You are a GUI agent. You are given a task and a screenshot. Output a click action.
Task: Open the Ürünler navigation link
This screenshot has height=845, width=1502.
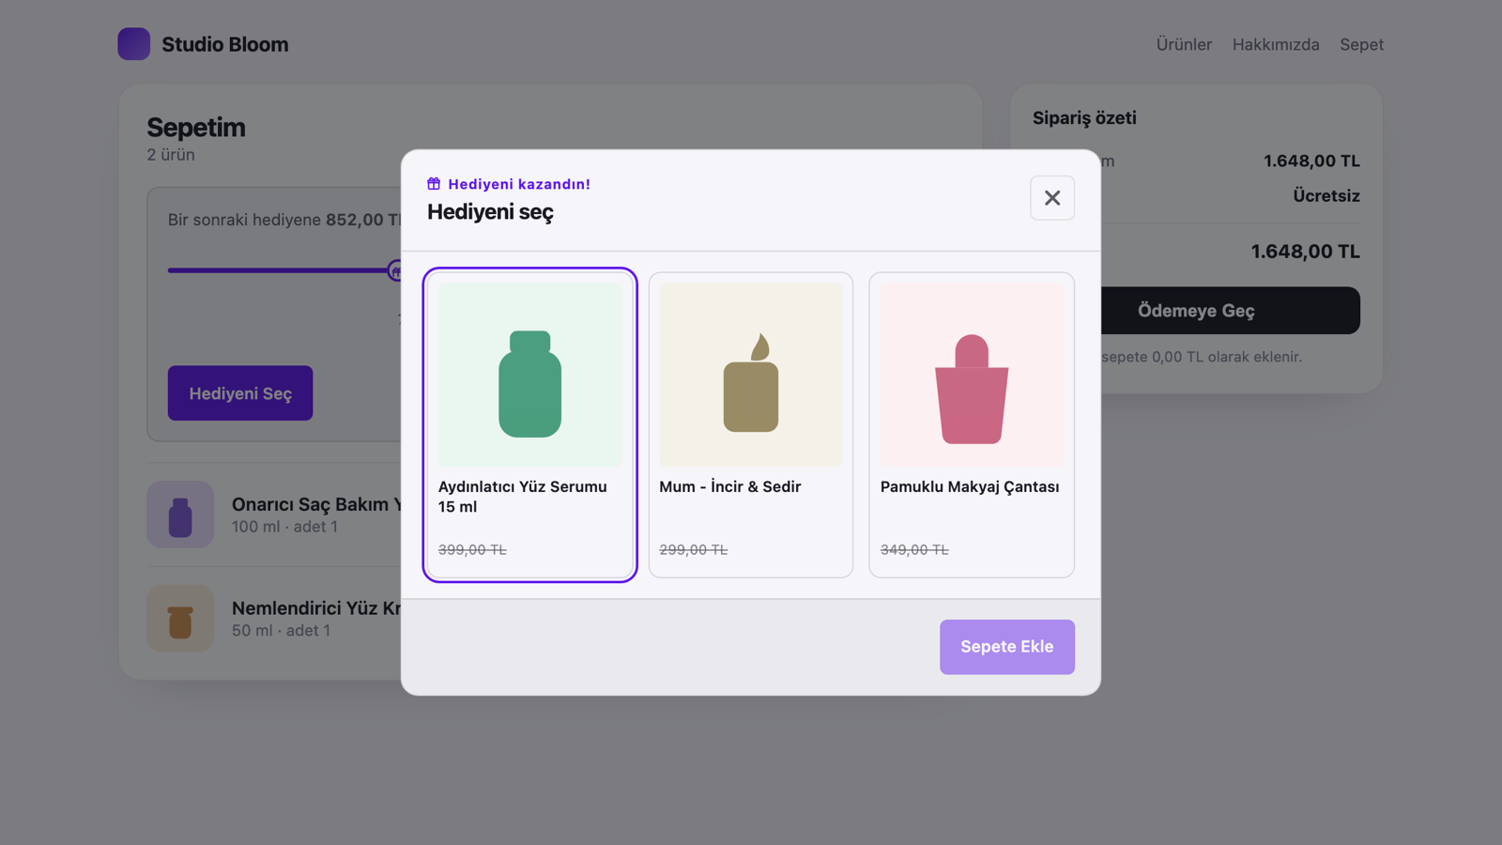coord(1184,44)
